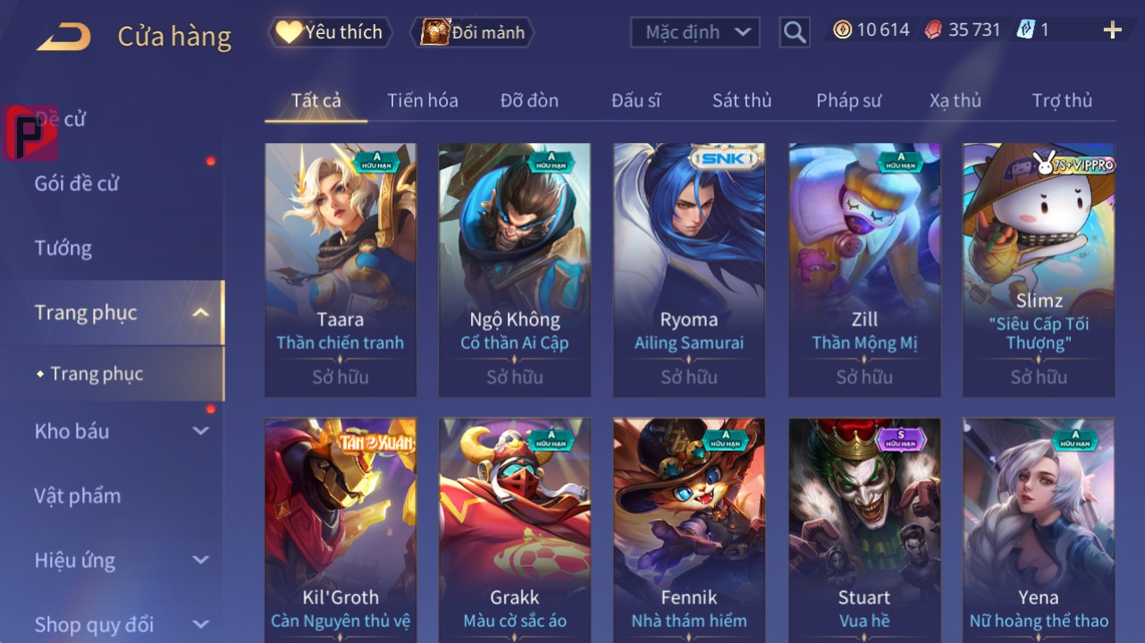Select the Tiến hóa tab

[423, 100]
